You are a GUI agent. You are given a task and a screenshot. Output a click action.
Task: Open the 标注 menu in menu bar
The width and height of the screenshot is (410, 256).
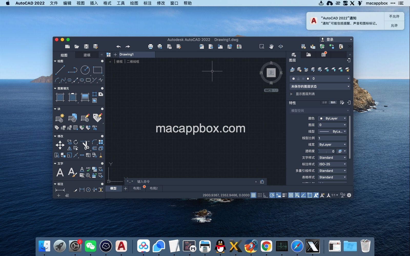point(148,3)
